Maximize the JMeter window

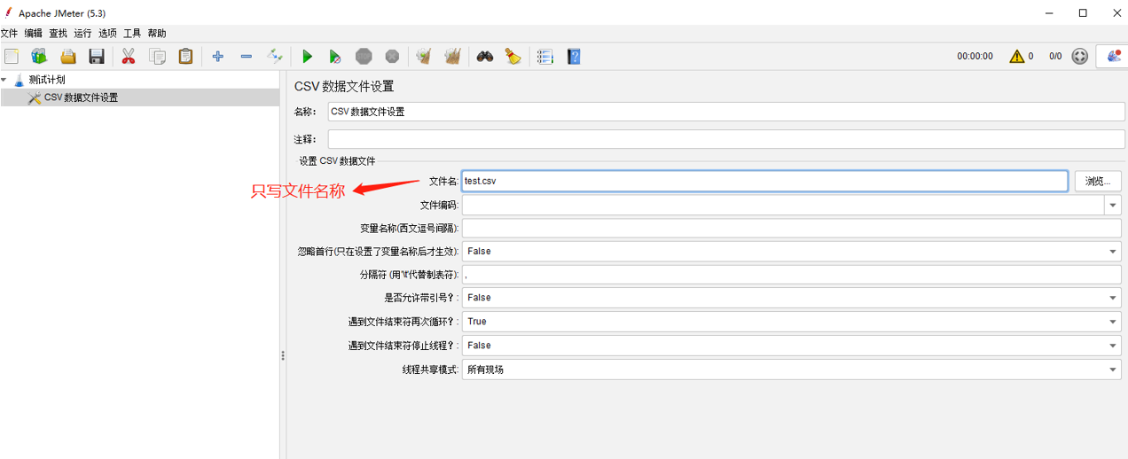coord(1083,12)
